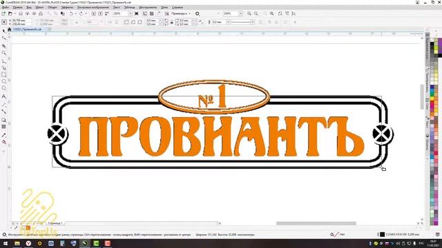Select the Scalloped corner option
442x248 pixels.
pos(133,22)
